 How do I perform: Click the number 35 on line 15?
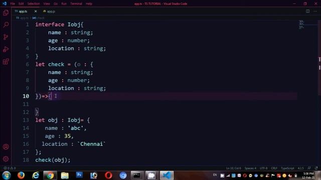pos(67,136)
